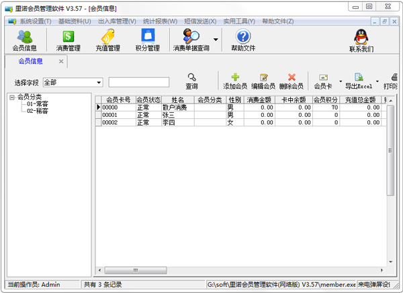Open 短信发送(X) menu

(200, 22)
